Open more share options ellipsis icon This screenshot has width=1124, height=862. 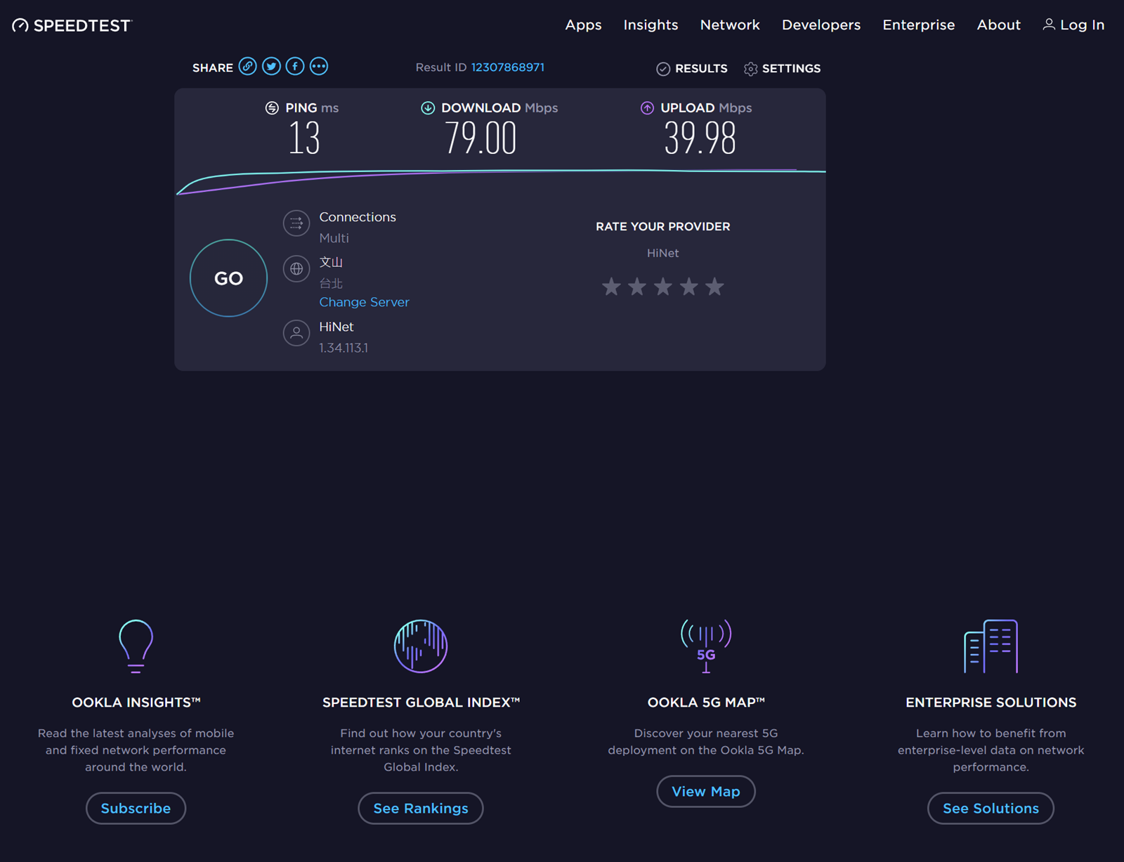click(319, 67)
